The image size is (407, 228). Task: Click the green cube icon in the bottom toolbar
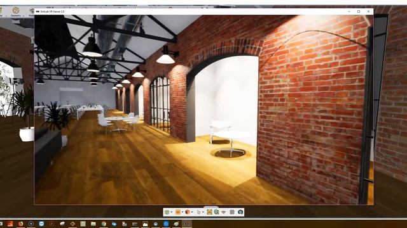[167, 212]
